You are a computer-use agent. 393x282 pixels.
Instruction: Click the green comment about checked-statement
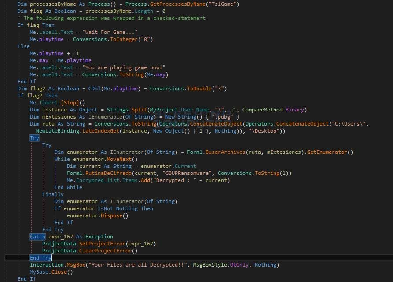[x=111, y=18]
